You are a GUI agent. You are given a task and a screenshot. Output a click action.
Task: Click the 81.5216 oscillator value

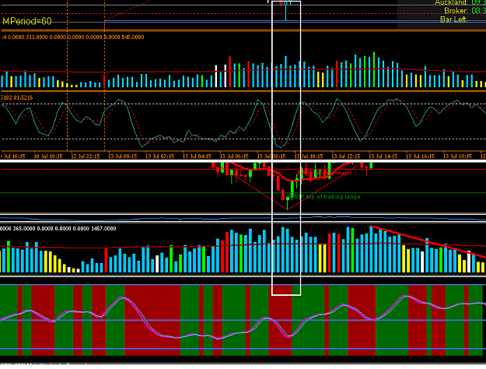pos(23,97)
